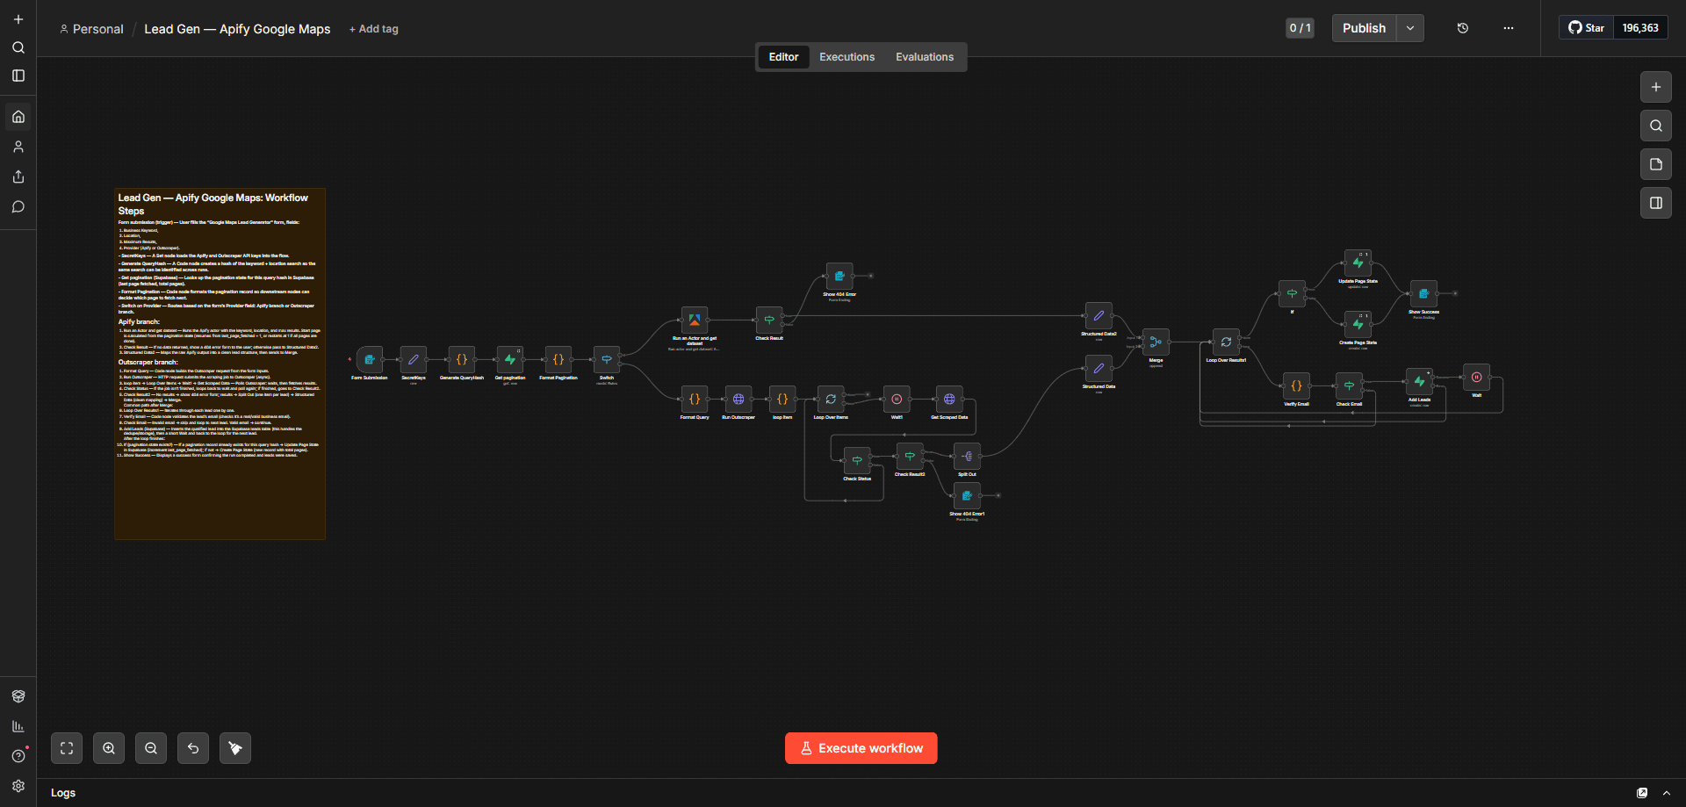Select the Wait1 pause node
Viewport: 1686px width, 807px height.
tap(897, 399)
